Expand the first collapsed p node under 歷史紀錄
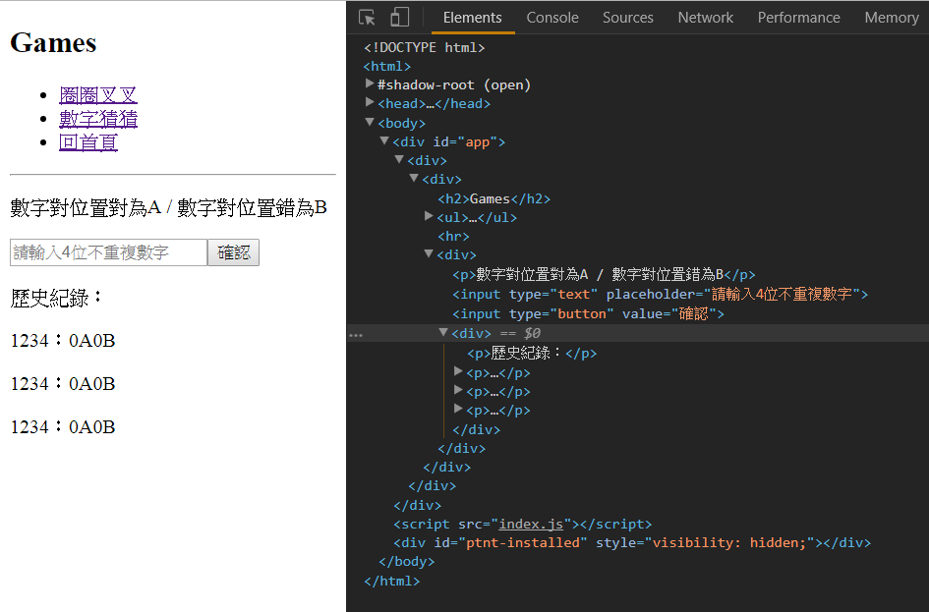This screenshot has height=612, width=929. 458,371
